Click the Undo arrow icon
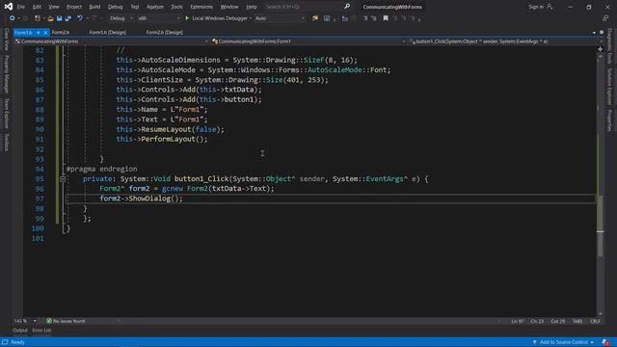617x347 pixels. click(80, 18)
